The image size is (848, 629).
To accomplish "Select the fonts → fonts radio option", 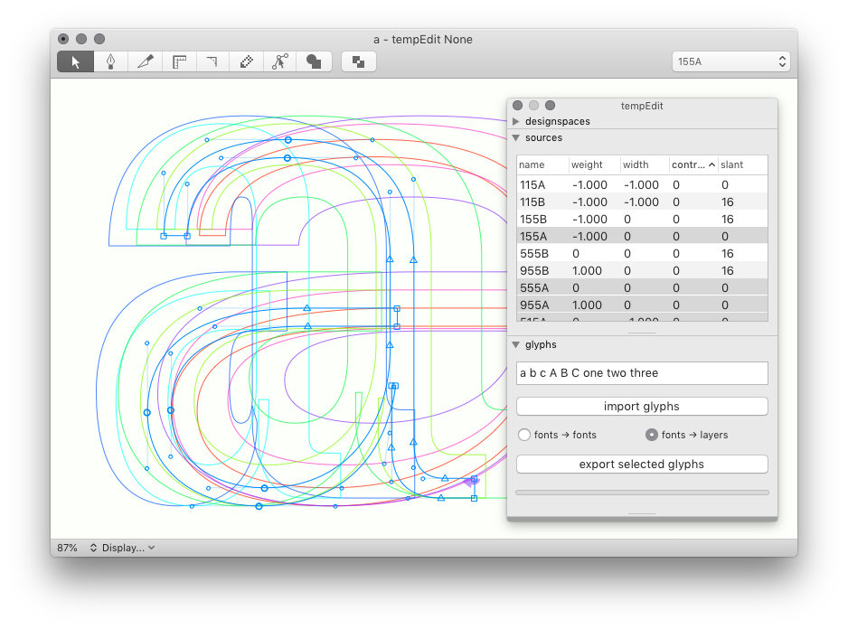I will 524,435.
